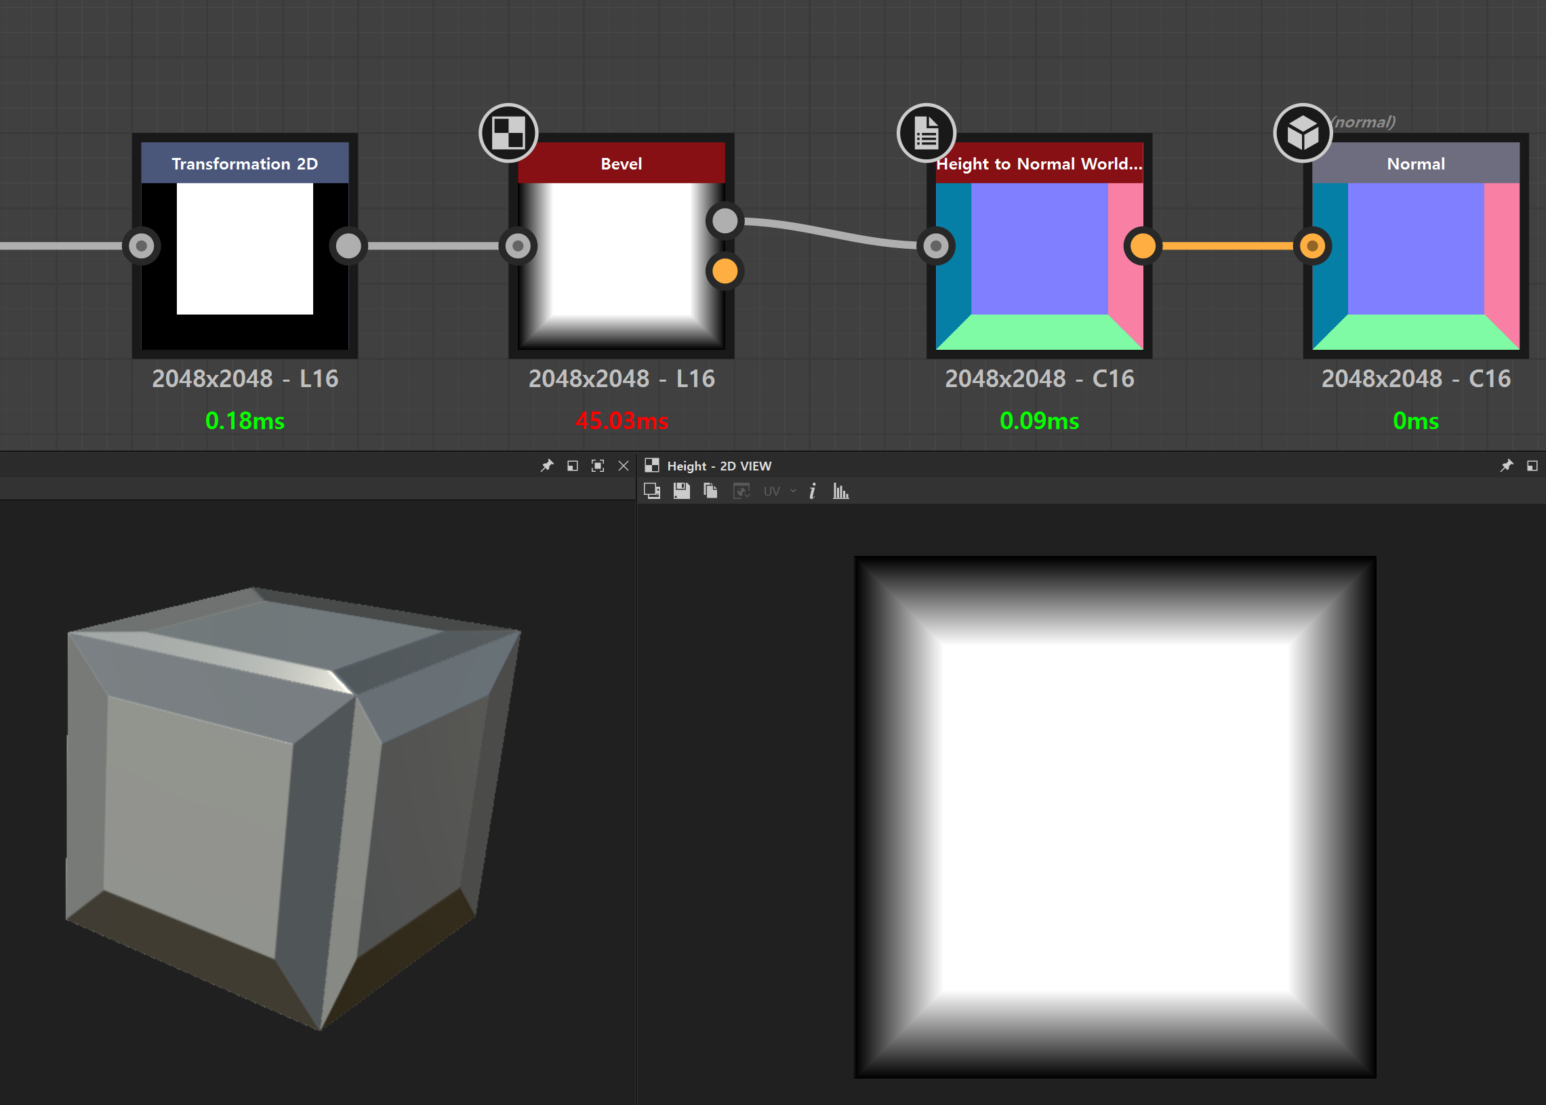Click the Bevel node's gray output connector

click(725, 220)
